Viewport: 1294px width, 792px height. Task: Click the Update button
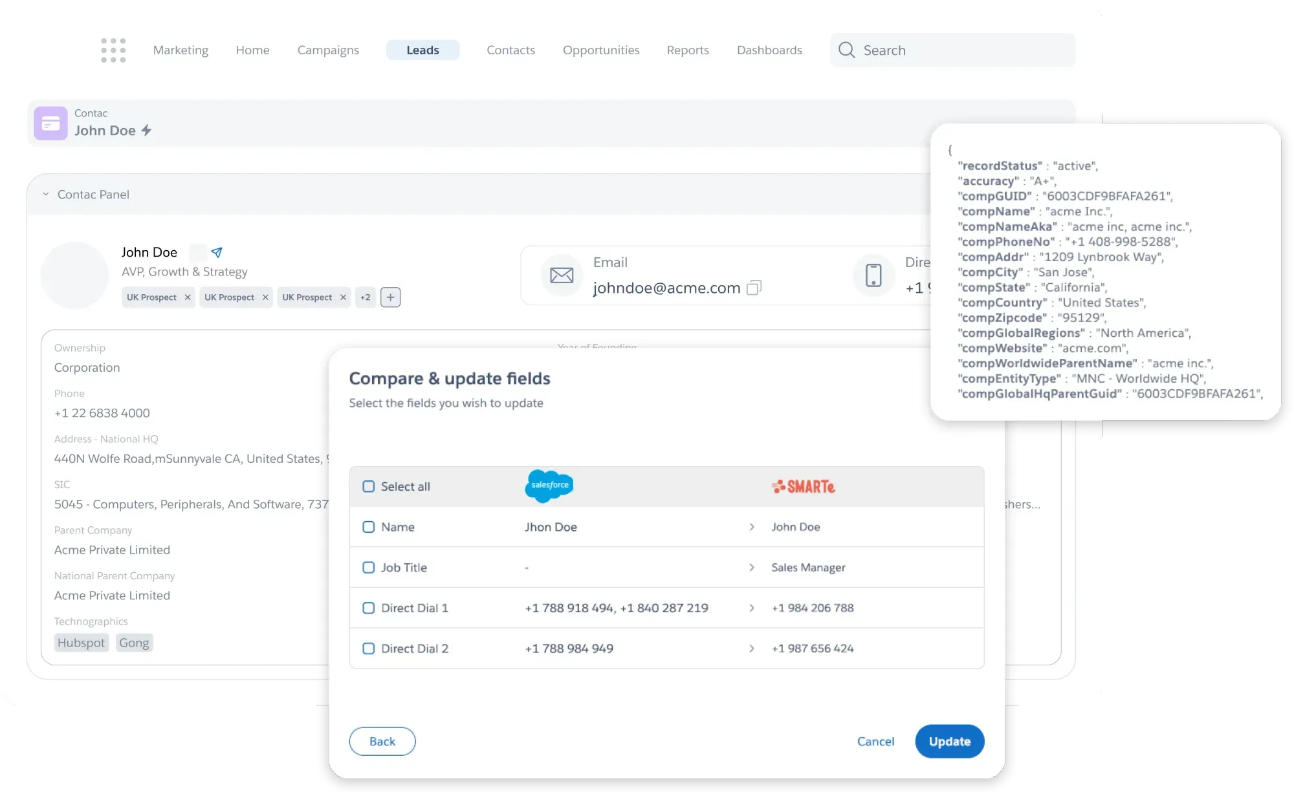click(x=950, y=741)
